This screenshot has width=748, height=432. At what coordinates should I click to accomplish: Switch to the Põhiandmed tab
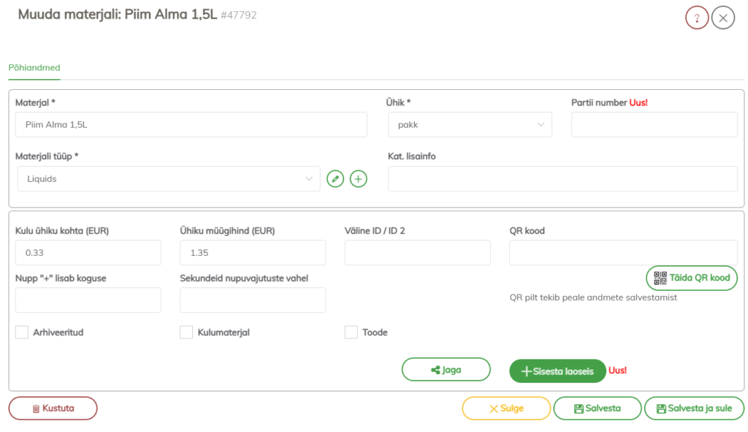pos(34,68)
